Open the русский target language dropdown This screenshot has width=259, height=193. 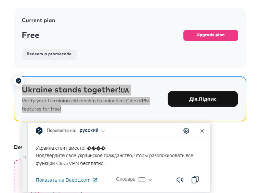pos(92,131)
